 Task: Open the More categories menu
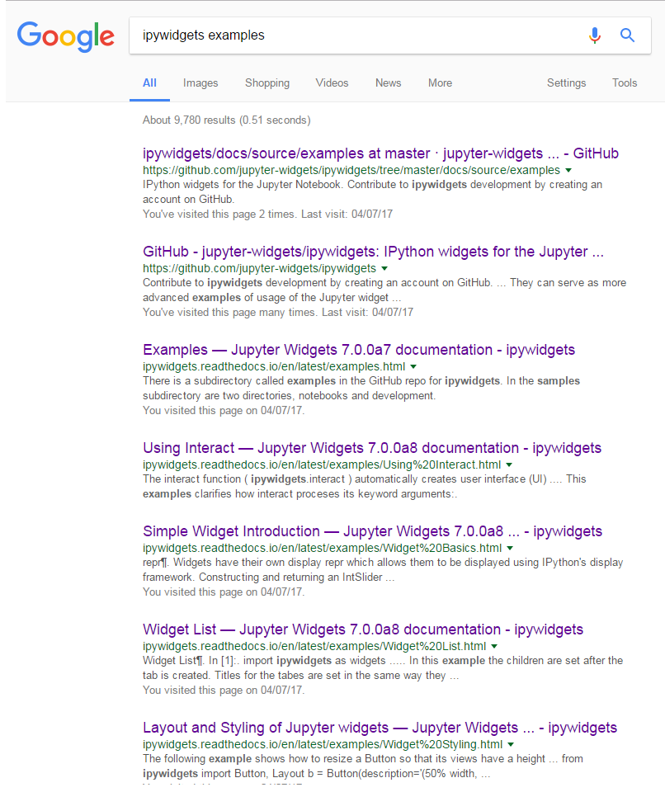point(440,83)
